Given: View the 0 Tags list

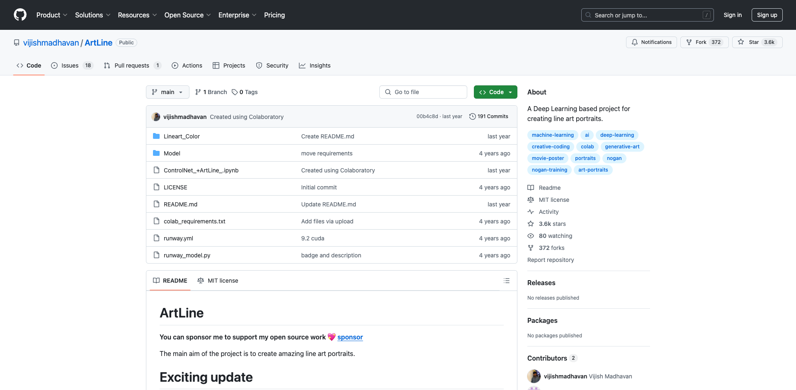Looking at the screenshot, I should pos(245,92).
